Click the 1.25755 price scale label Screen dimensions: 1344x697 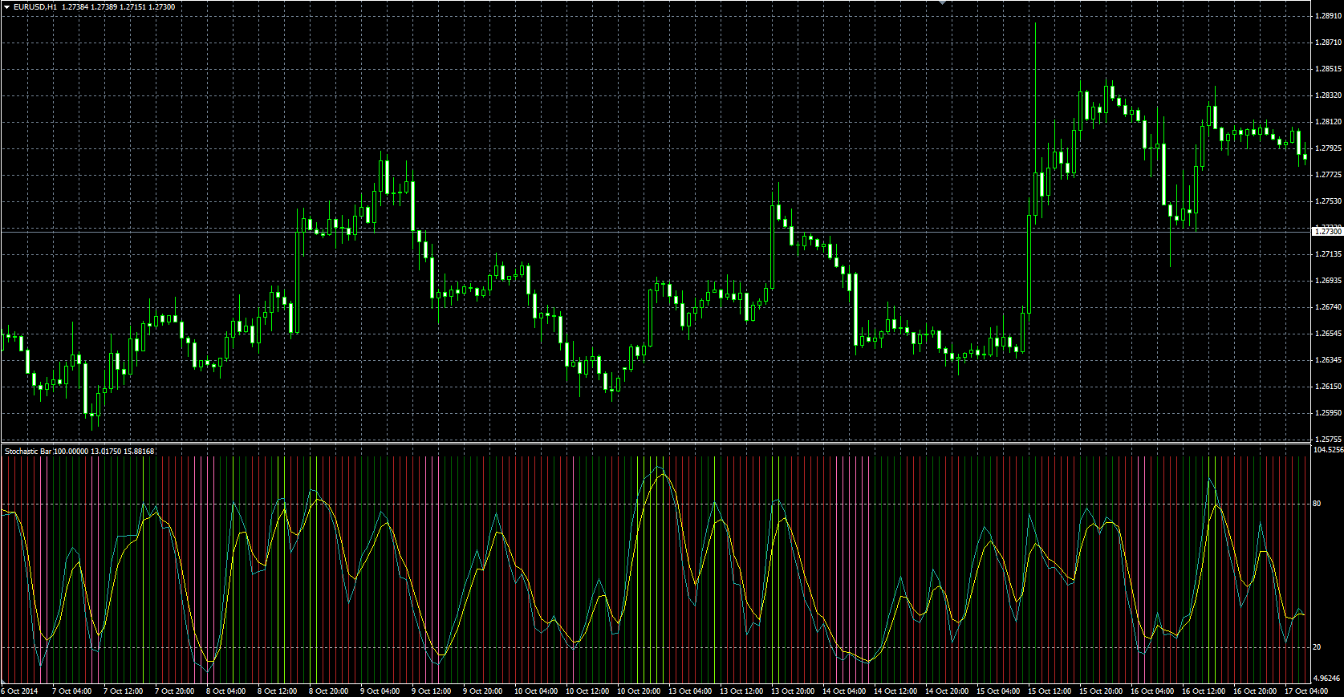[1328, 440]
